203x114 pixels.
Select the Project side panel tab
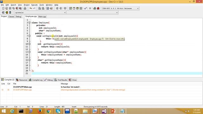click(4, 16)
